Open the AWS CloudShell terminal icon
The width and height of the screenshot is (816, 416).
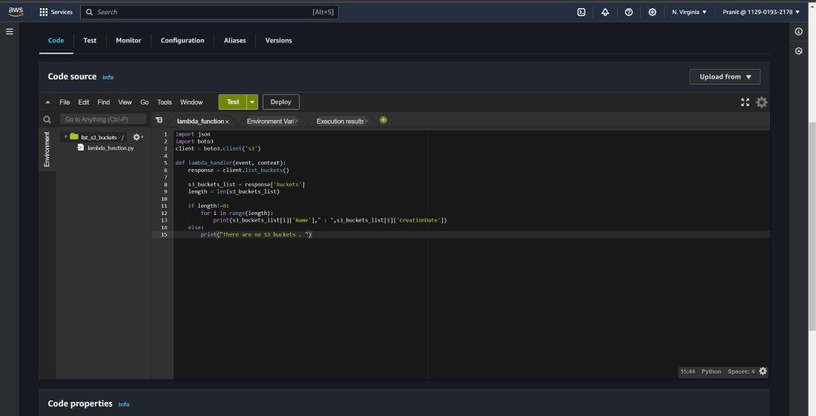tap(582, 12)
